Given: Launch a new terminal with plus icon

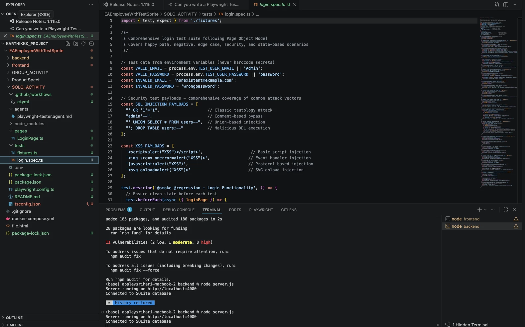Looking at the screenshot, I should [479, 210].
